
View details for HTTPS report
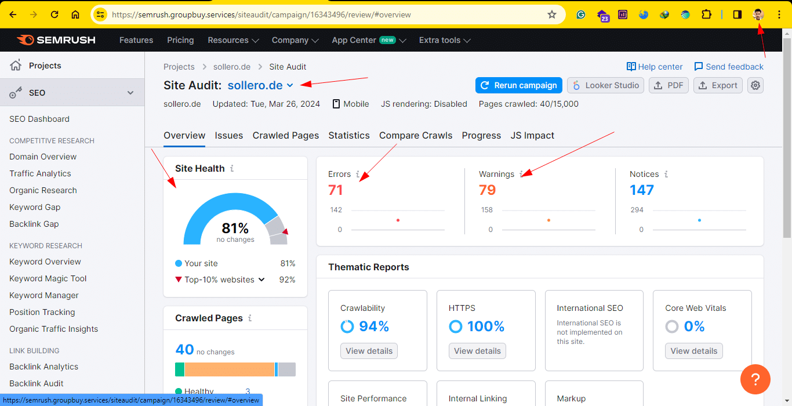pyautogui.click(x=477, y=351)
